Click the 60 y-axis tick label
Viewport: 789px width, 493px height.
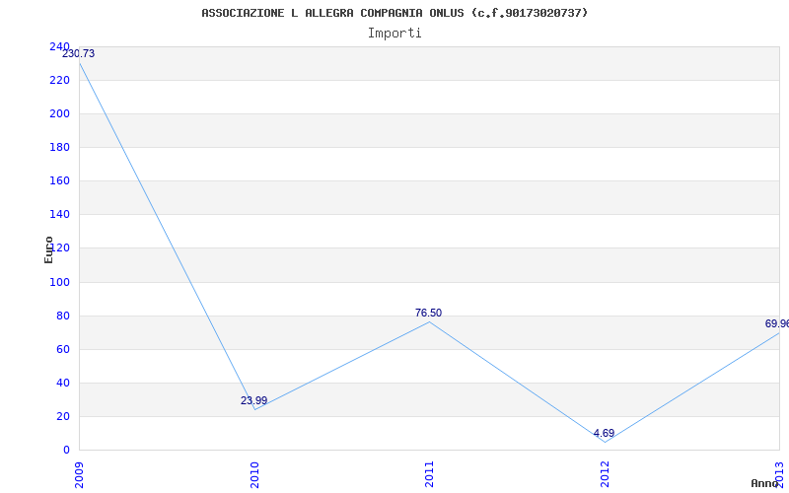point(63,349)
